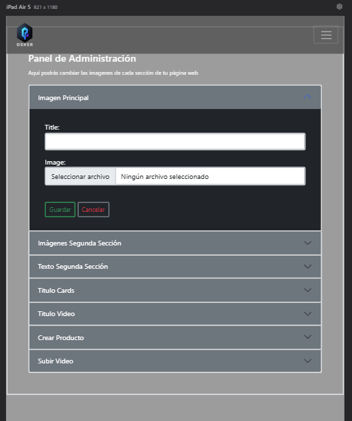This screenshot has width=352, height=421.
Task: Click chevron next to Imàgenes Segunda Sección
Action: pos(307,243)
